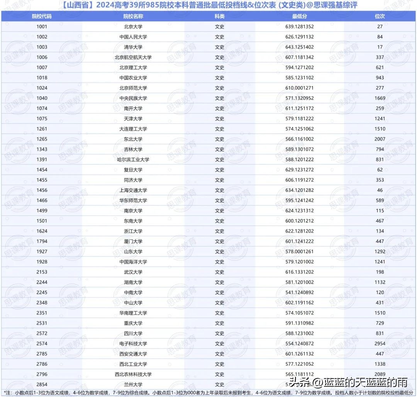Select school code 2153 for 武汉大学
The height and width of the screenshot is (397, 417).
tap(42, 272)
